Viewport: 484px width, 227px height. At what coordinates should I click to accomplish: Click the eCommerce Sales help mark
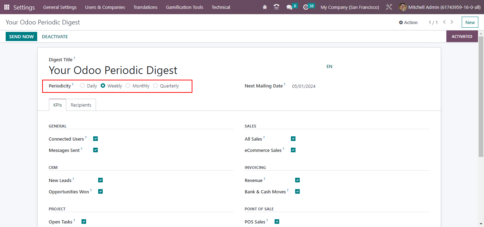tap(283, 149)
